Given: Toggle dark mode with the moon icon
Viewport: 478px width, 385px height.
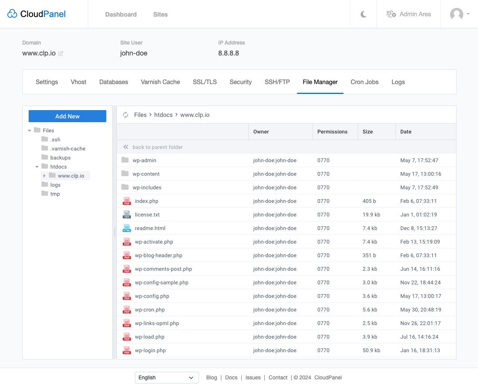Looking at the screenshot, I should coord(363,14).
